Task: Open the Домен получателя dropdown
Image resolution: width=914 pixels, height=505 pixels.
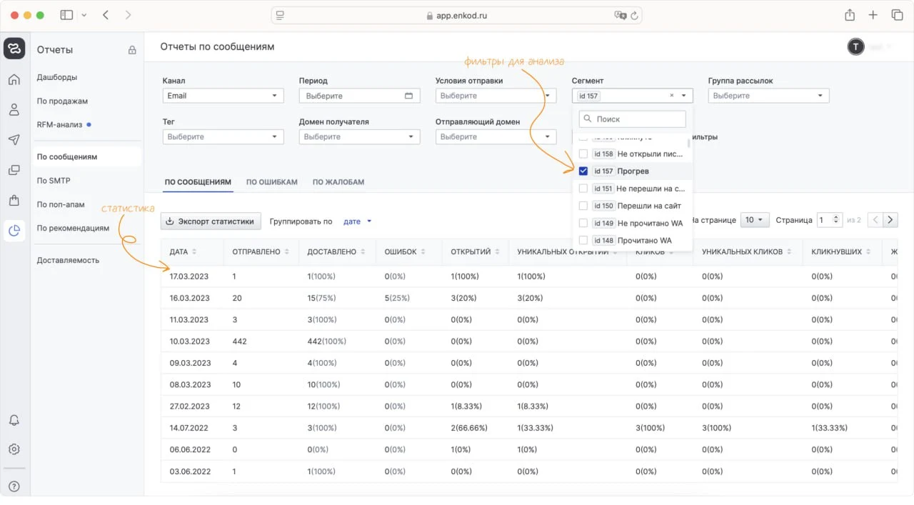Action: [359, 136]
